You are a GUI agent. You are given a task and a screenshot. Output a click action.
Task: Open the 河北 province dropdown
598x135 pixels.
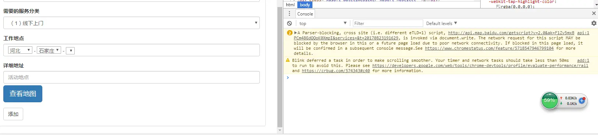point(20,50)
